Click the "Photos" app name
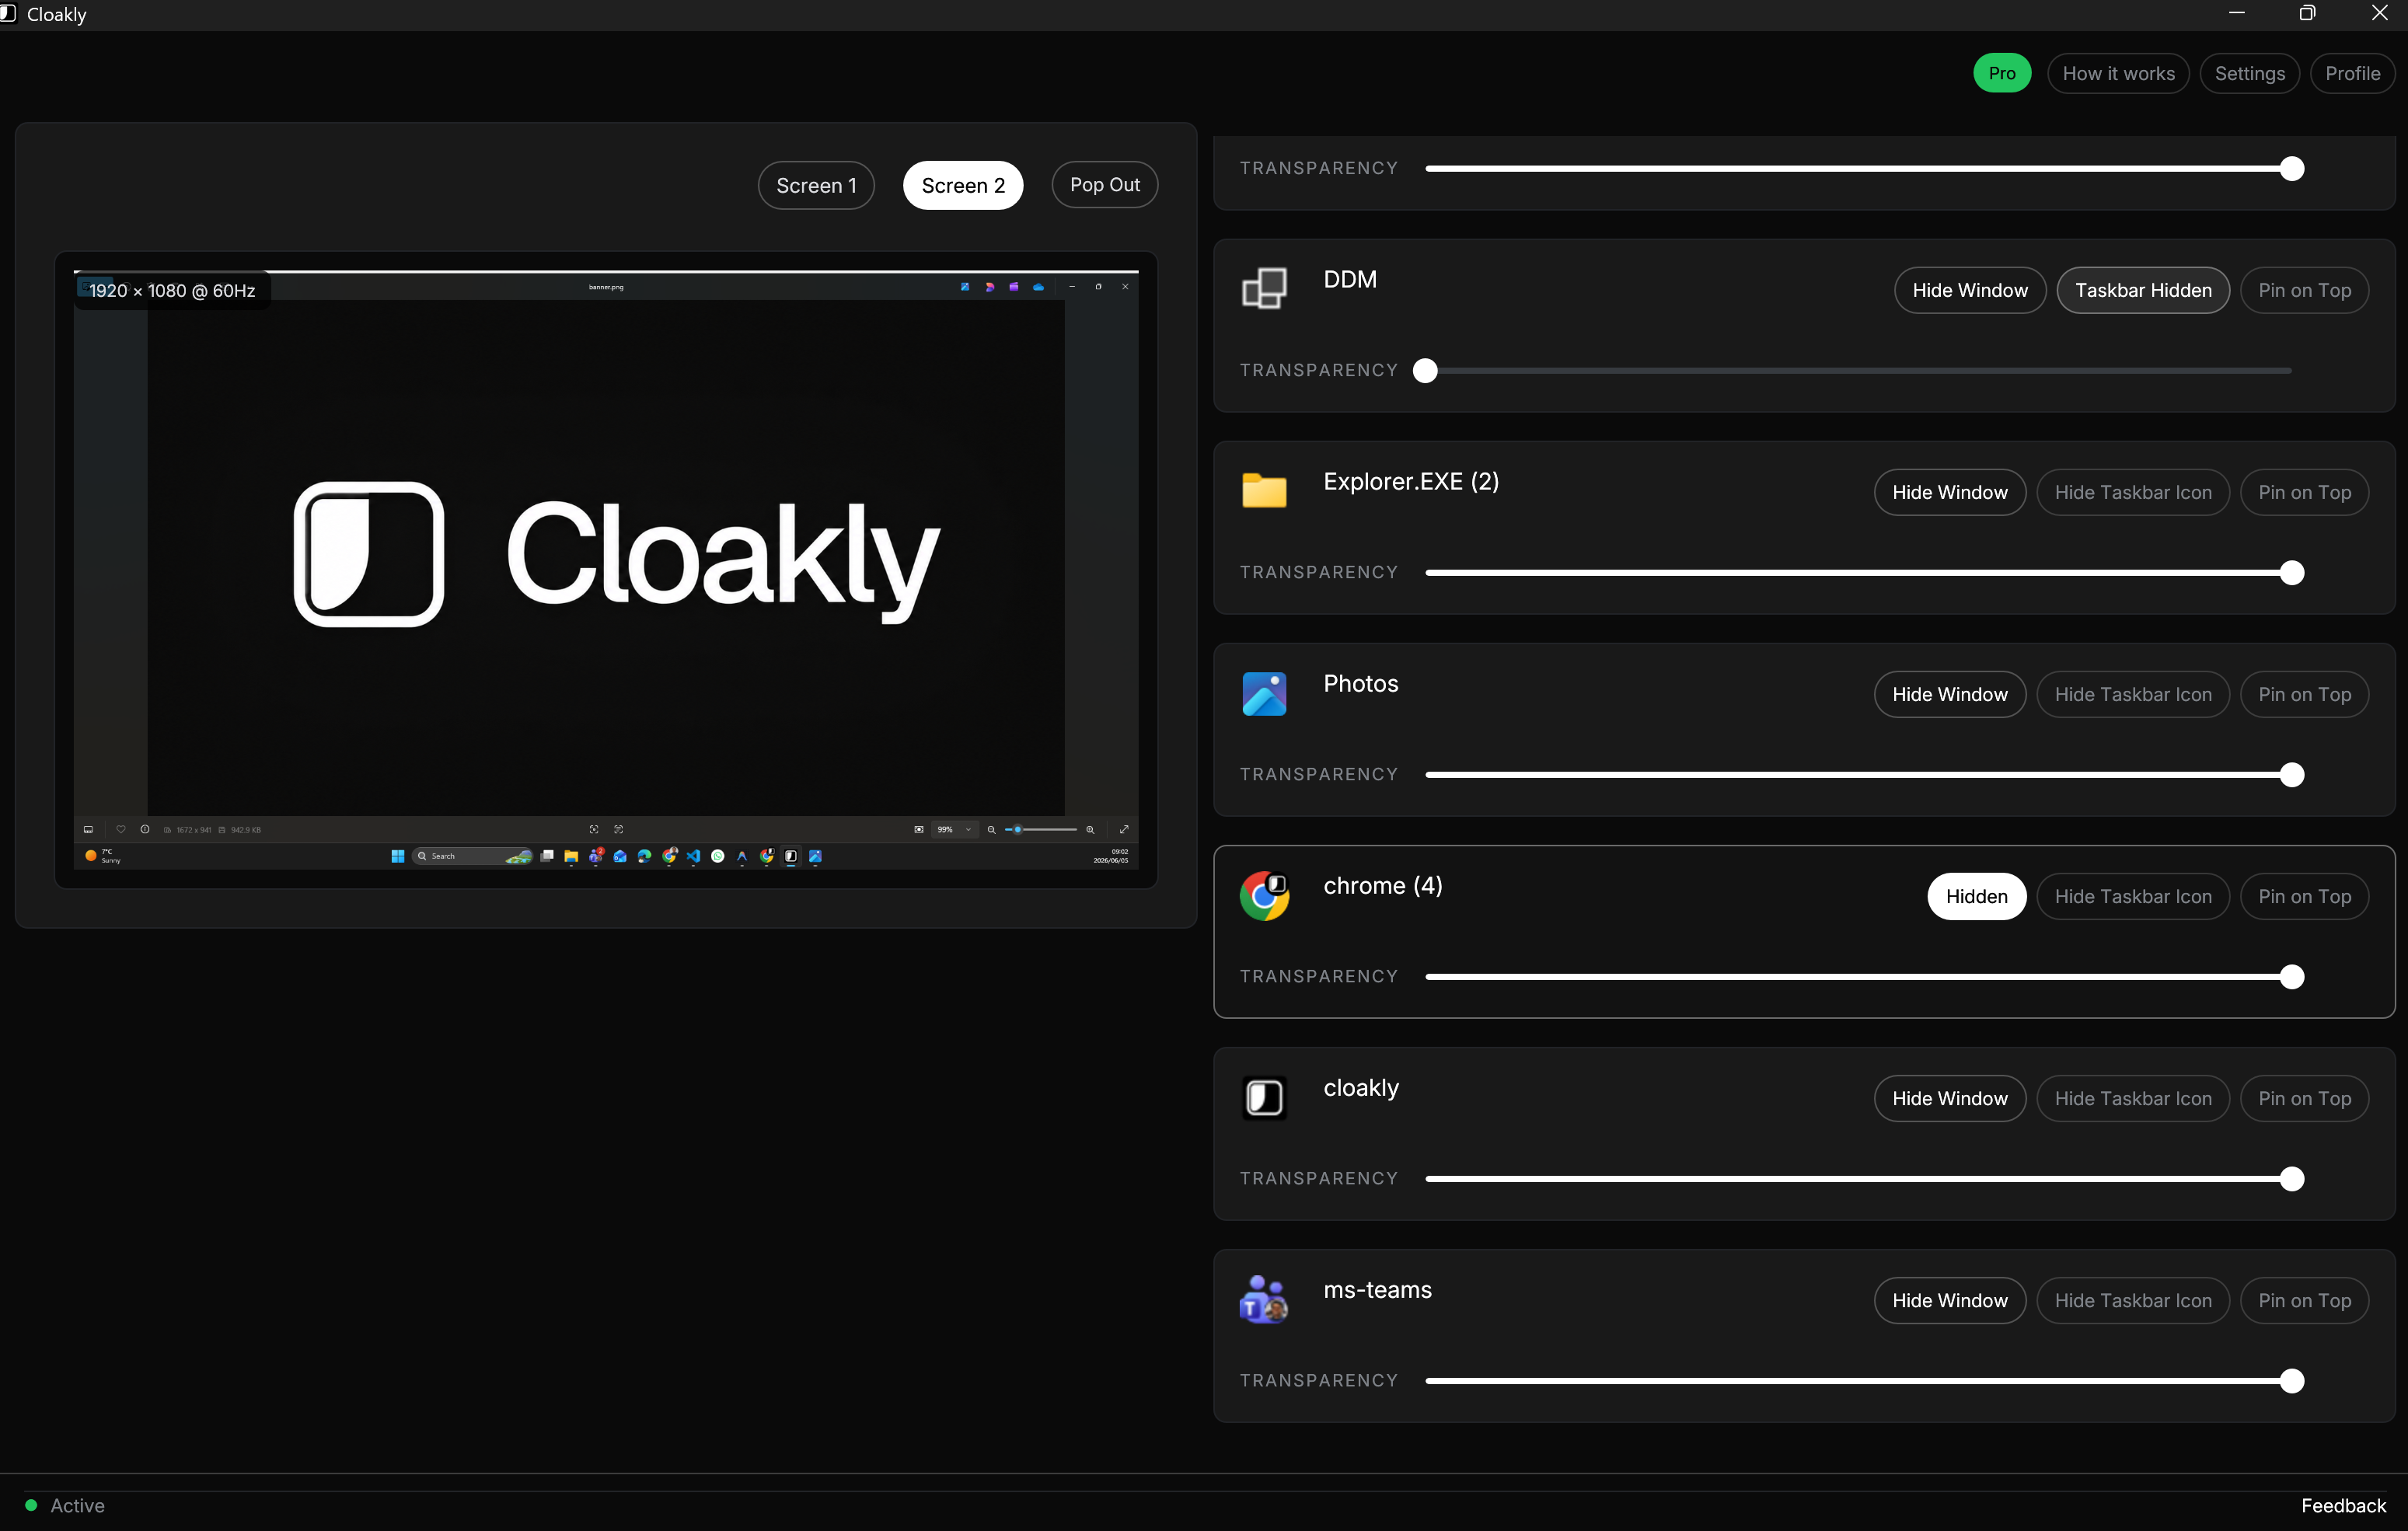The height and width of the screenshot is (1531, 2408). [x=1361, y=683]
